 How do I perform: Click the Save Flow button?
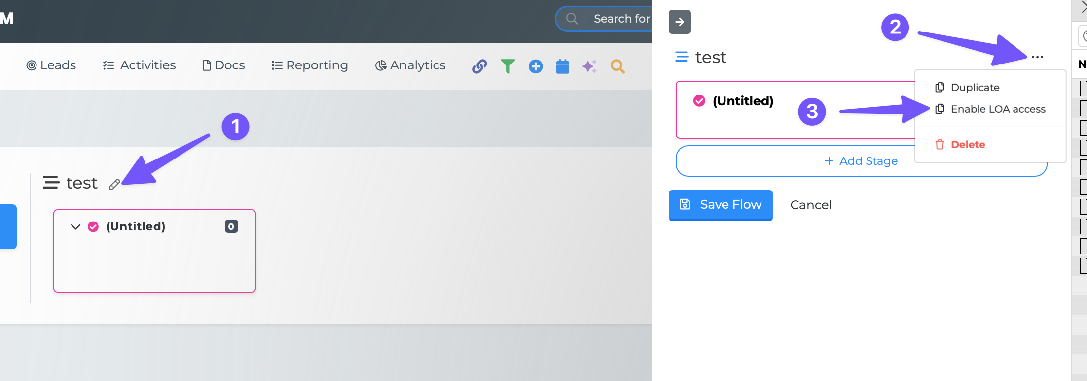point(721,204)
